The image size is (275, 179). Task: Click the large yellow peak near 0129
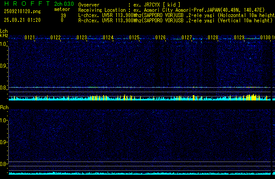251,96
